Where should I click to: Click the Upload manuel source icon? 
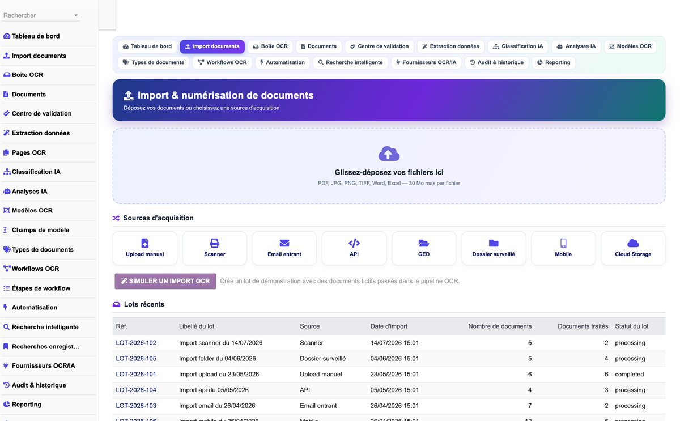point(145,243)
